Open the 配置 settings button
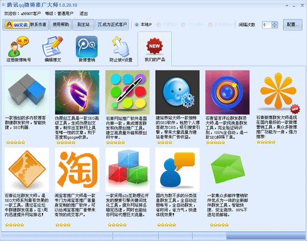The width and height of the screenshot is (307, 241). pyautogui.click(x=292, y=25)
